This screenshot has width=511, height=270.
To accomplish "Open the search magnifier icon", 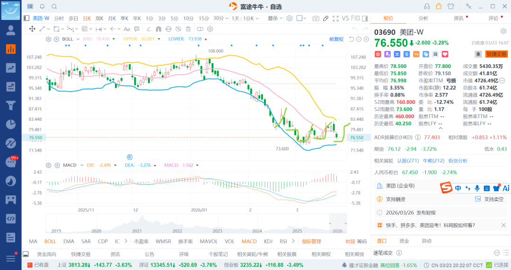I will [54, 7].
